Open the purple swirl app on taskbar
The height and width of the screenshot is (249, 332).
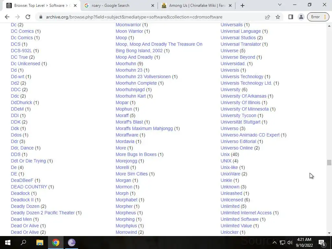[72, 243]
